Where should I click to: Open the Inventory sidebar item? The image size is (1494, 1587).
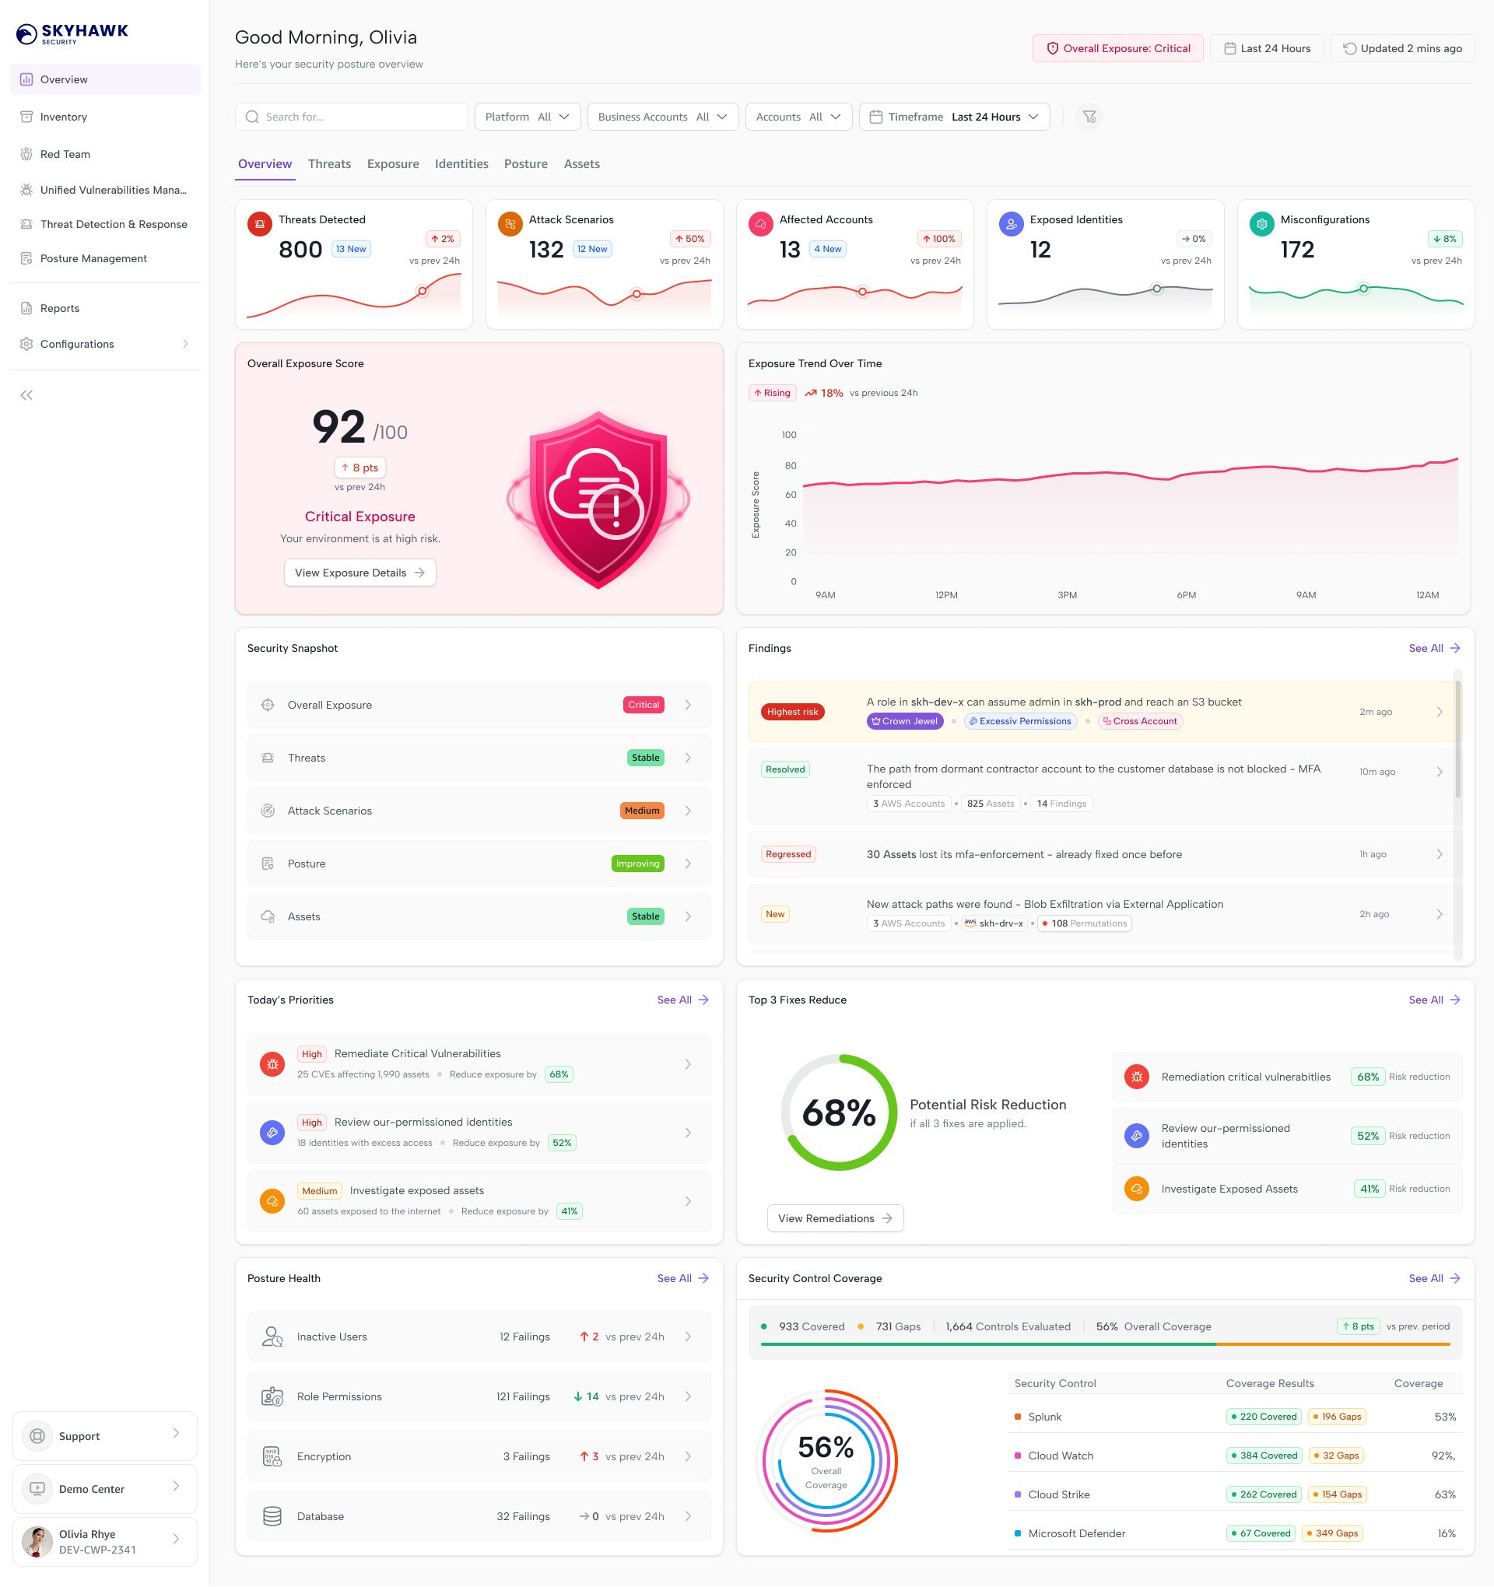[x=104, y=117]
